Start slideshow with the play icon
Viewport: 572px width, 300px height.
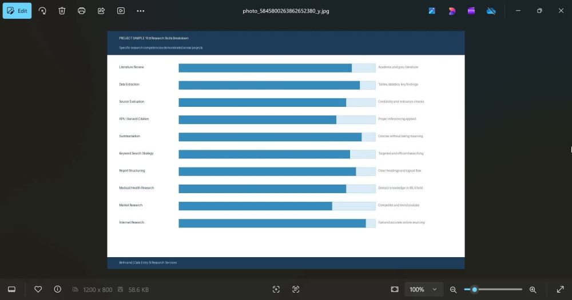point(121,11)
